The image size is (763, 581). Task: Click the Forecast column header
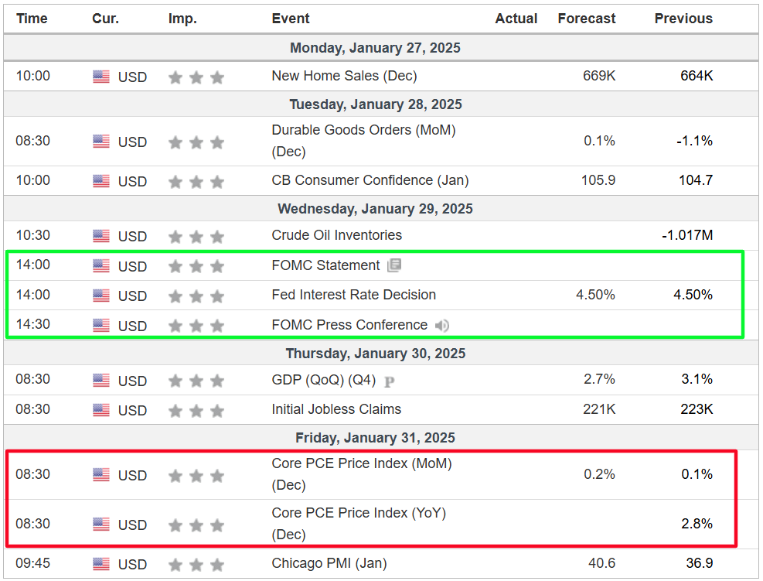(x=587, y=19)
